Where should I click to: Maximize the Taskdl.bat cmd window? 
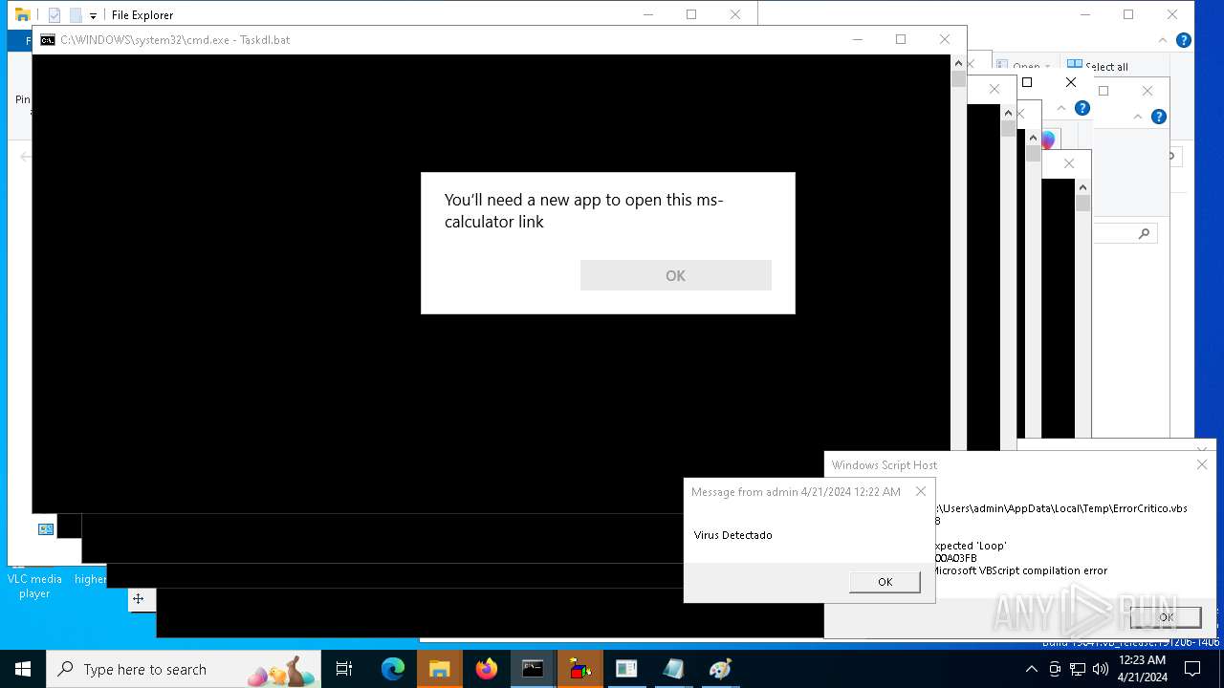pos(901,39)
